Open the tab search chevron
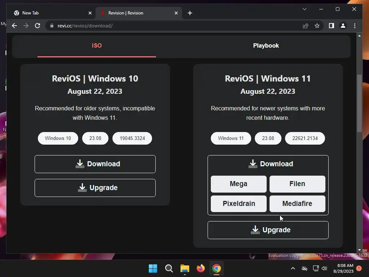Image resolution: width=369 pixels, height=277 pixels. tap(304, 9)
